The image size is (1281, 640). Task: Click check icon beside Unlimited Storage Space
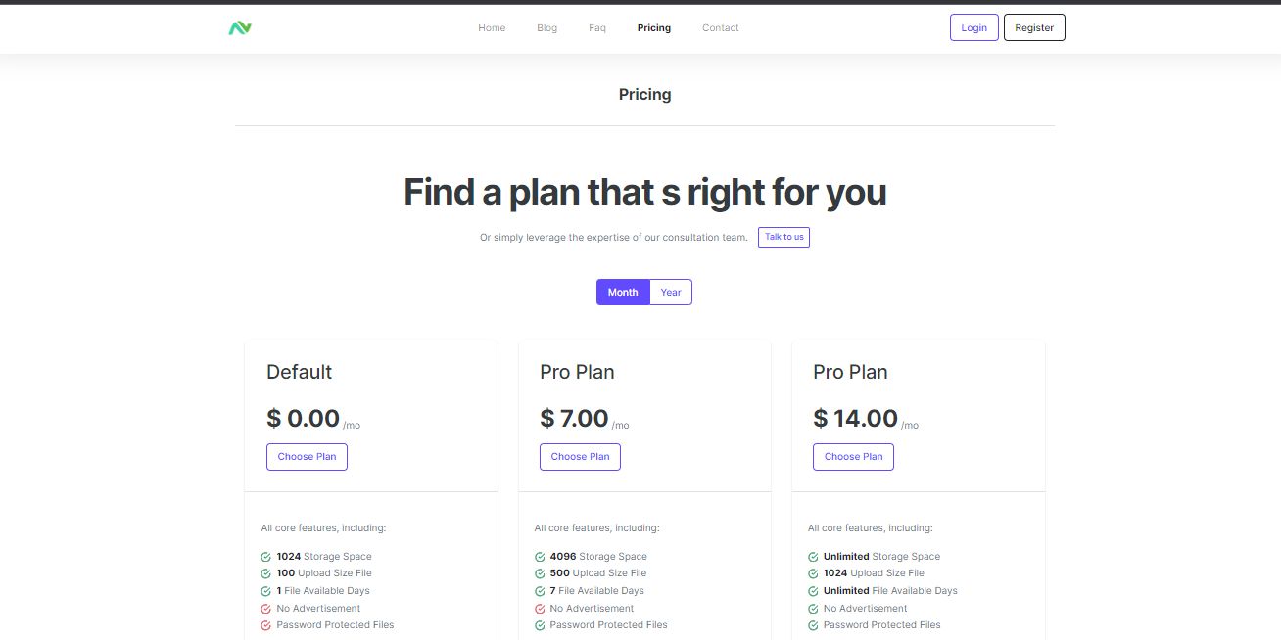pos(813,557)
